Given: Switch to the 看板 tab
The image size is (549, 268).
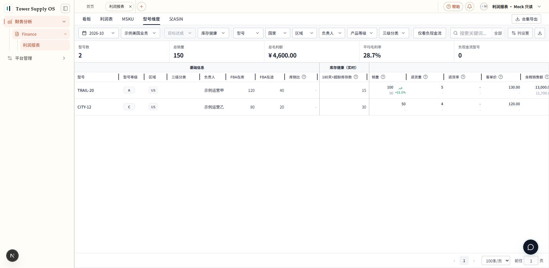Looking at the screenshot, I should (87, 19).
